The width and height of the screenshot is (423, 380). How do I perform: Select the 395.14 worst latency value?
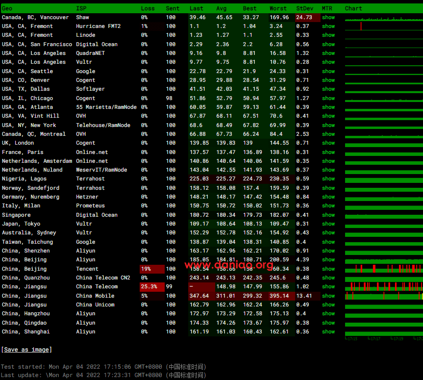pyautogui.click(x=282, y=296)
